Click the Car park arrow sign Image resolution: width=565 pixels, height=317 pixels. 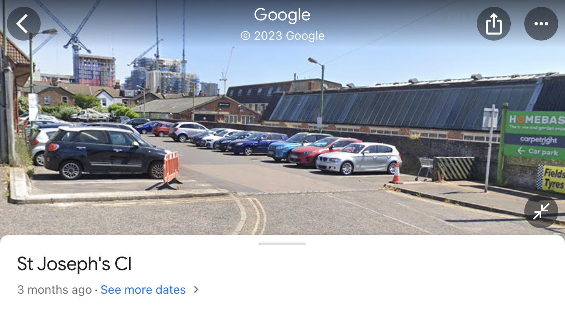(x=537, y=151)
